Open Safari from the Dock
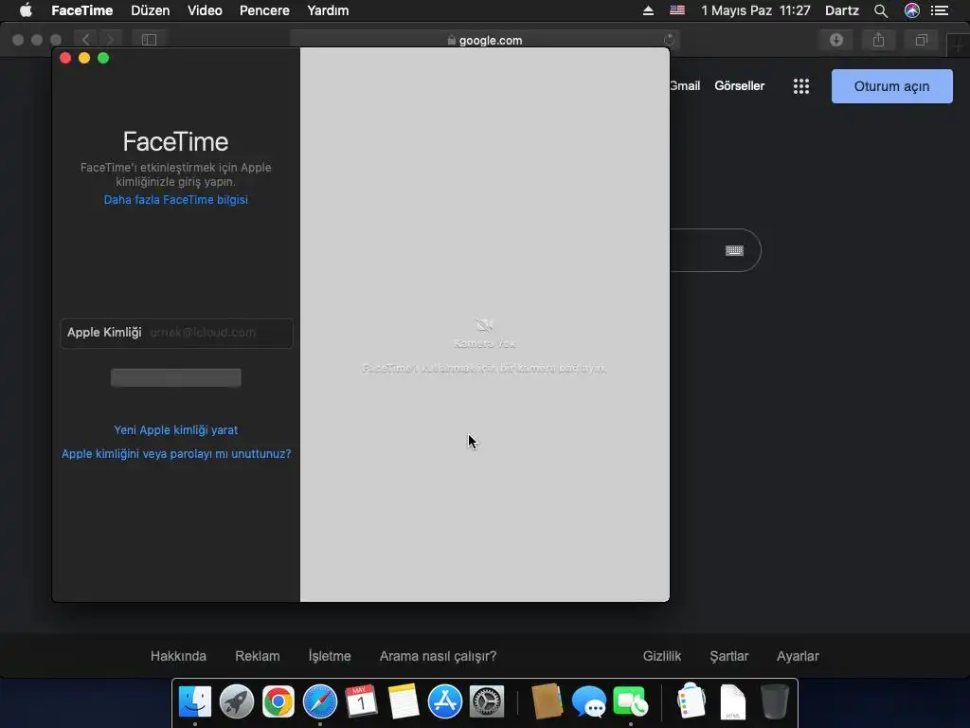 (320, 702)
